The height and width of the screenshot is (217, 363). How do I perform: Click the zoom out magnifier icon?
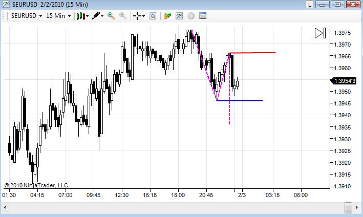(x=123, y=16)
